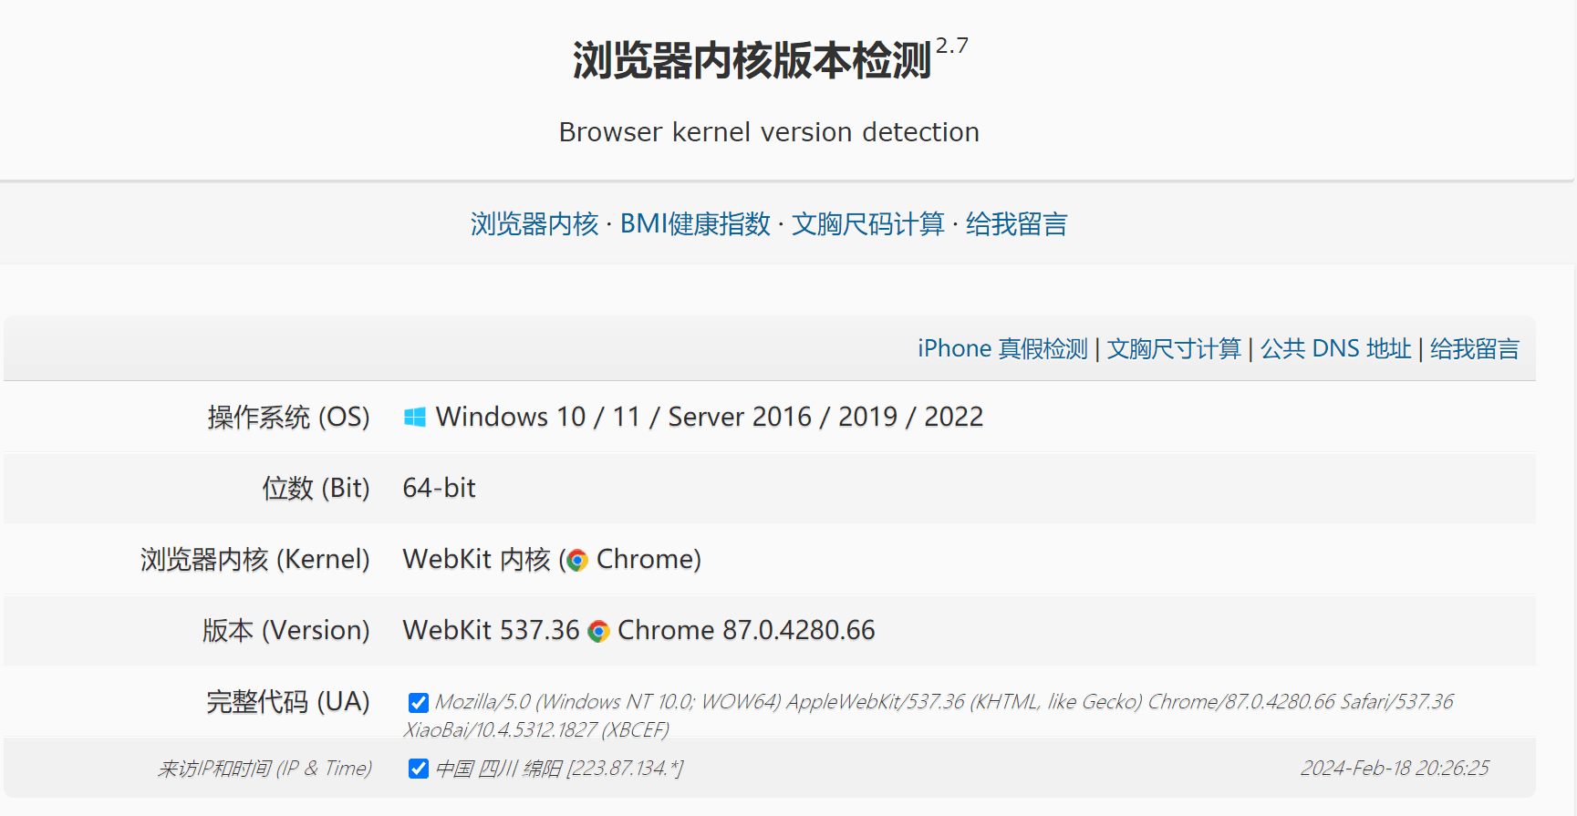
Task: Click the English subtitle Browser kernel version detection
Action: (769, 131)
